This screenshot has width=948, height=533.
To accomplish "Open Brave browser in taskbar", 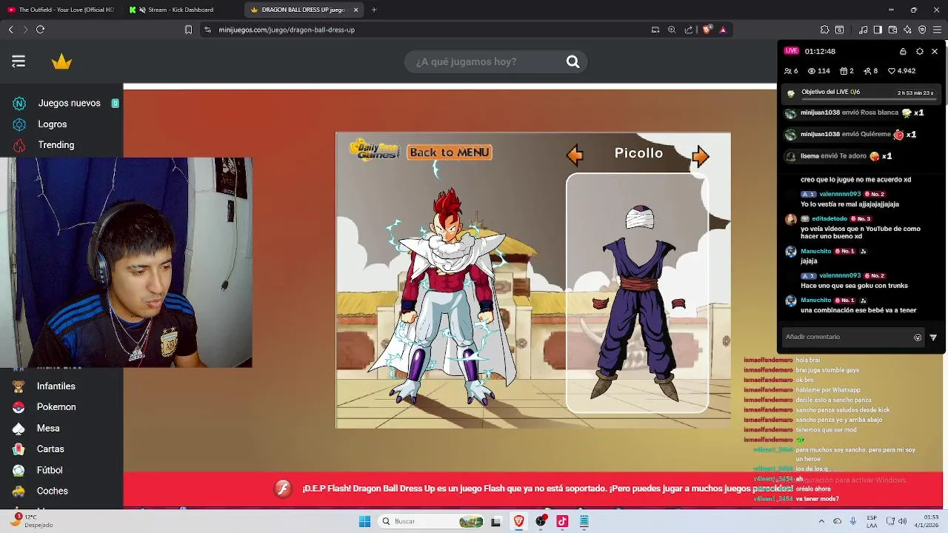I will (519, 521).
